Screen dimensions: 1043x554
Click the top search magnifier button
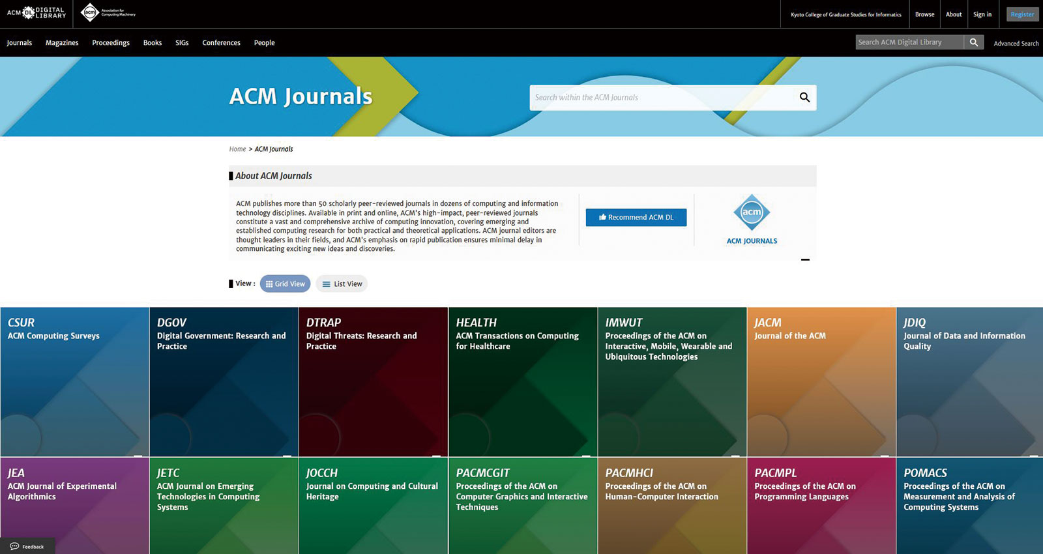(973, 42)
